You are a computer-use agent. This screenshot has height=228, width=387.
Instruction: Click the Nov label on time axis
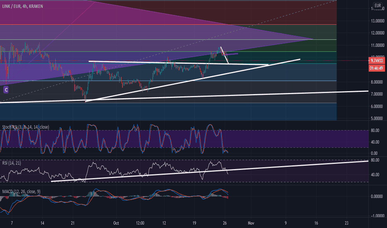tap(251, 223)
